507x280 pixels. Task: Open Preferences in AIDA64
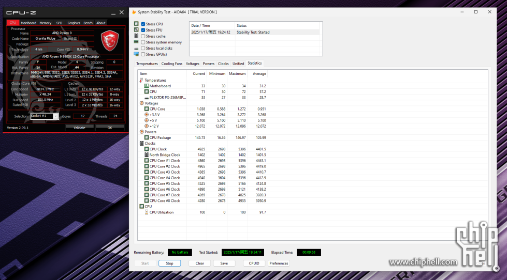click(279, 263)
